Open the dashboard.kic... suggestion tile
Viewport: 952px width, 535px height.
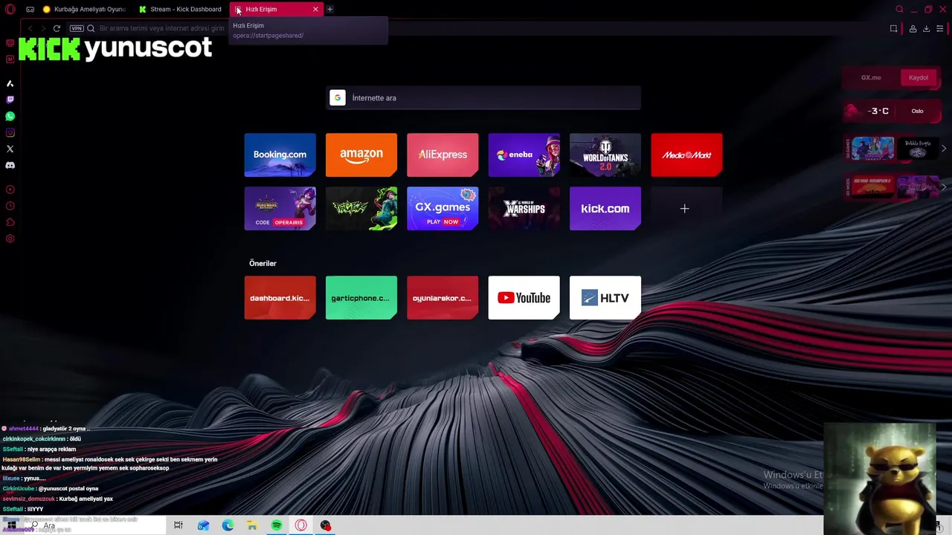[280, 298]
